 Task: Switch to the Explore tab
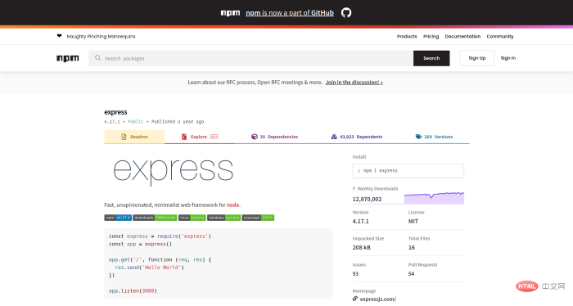(x=200, y=137)
